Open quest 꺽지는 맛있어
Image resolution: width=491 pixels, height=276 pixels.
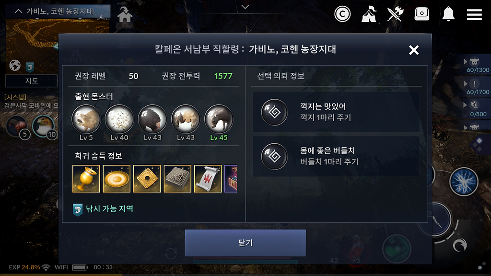336,112
